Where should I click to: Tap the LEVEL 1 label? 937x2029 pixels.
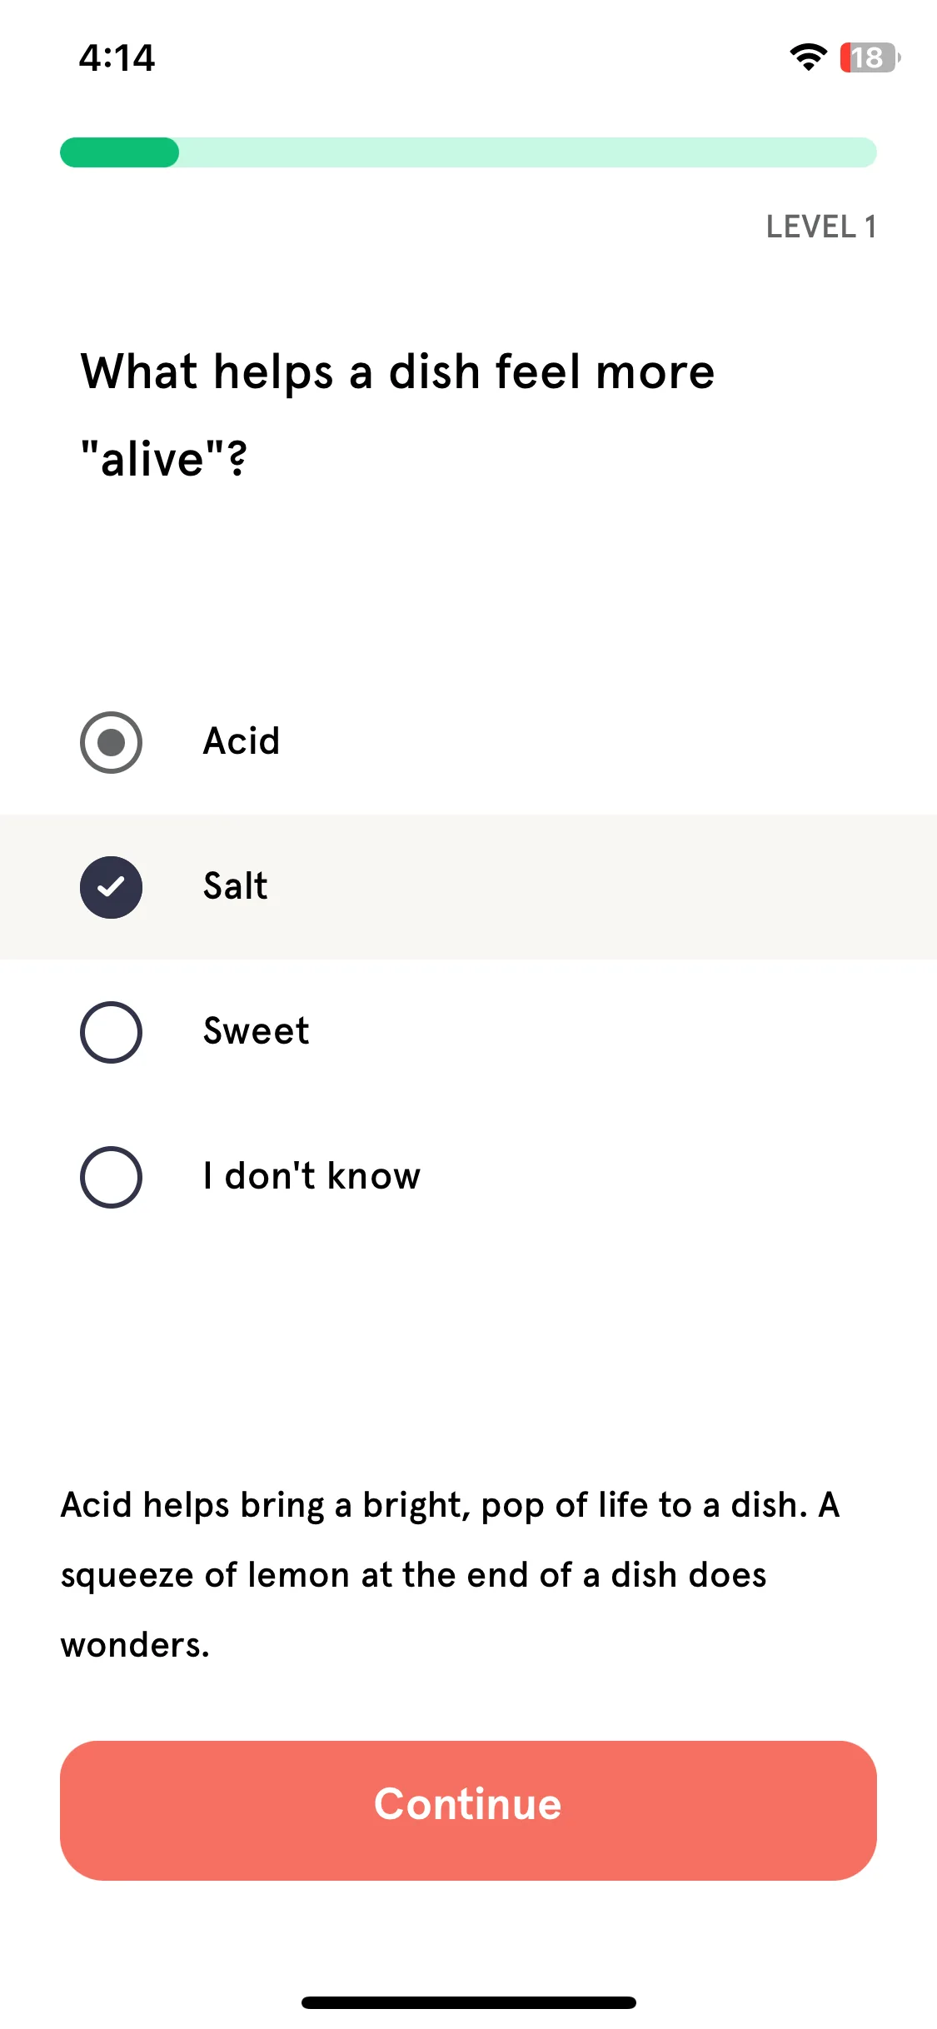click(820, 227)
